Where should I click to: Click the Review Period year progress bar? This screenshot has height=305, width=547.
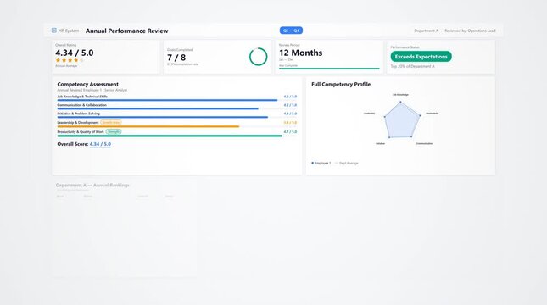pyautogui.click(x=329, y=69)
